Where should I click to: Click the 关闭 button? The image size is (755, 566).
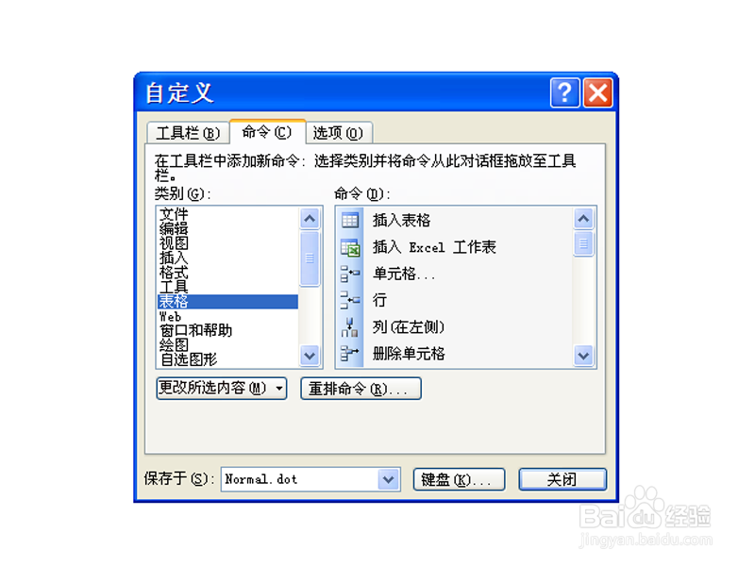tap(562, 479)
